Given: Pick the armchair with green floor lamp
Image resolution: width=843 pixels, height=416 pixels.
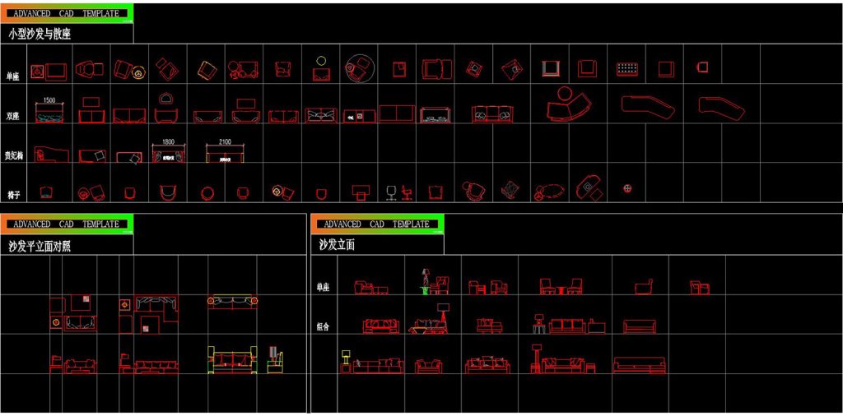Looking at the screenshot, I should (435, 283).
